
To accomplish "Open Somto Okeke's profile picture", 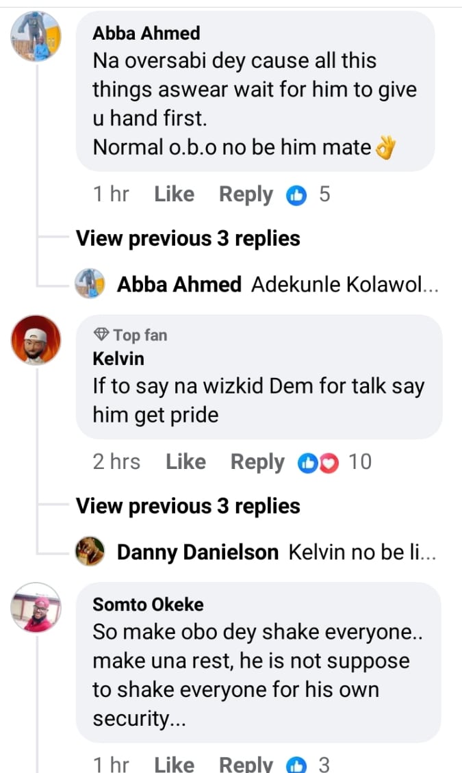I will coord(37,607).
